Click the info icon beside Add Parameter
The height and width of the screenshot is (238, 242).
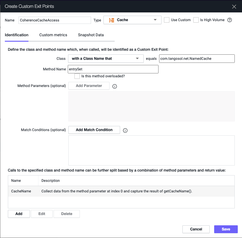[115, 86]
